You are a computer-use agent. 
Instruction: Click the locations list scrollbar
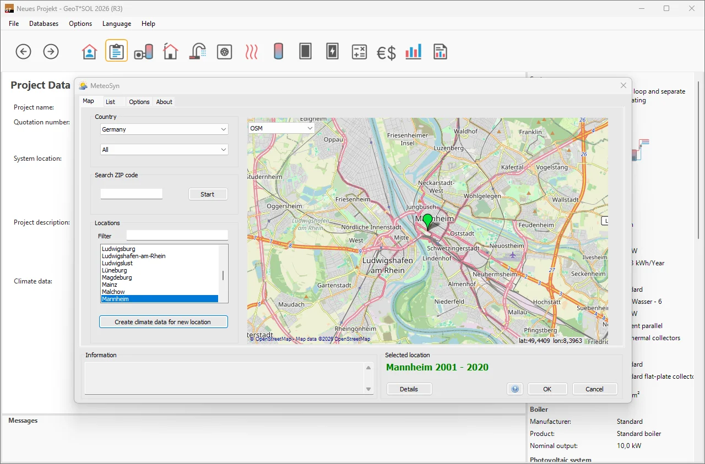(x=223, y=275)
